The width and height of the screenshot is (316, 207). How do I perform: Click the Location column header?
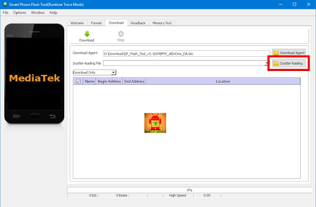(x=223, y=81)
